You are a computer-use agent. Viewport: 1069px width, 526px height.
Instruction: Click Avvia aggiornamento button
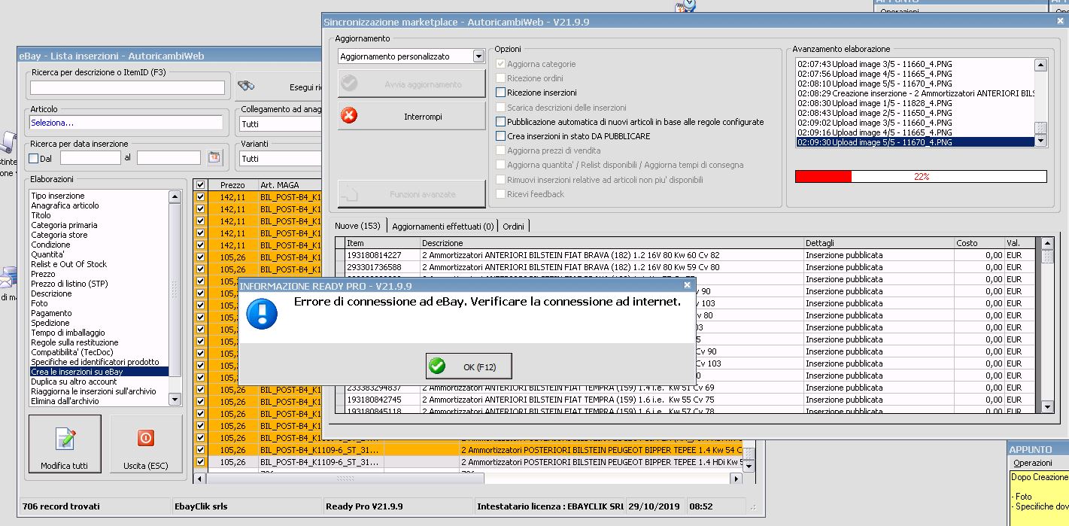[x=412, y=84]
